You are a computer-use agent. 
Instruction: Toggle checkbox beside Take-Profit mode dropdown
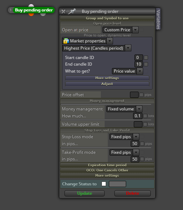142,152
